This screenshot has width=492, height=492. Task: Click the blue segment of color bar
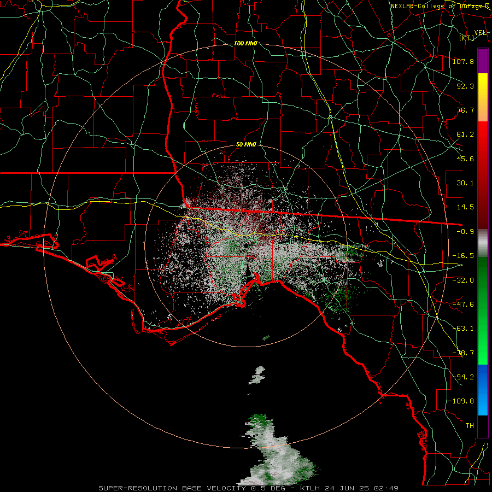[483, 390]
